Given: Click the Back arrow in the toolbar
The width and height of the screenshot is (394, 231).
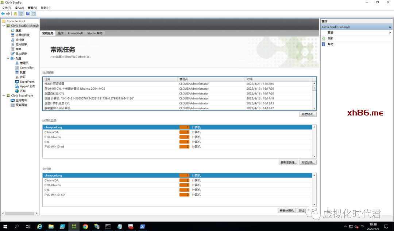Looking at the screenshot, I should 3,13.
